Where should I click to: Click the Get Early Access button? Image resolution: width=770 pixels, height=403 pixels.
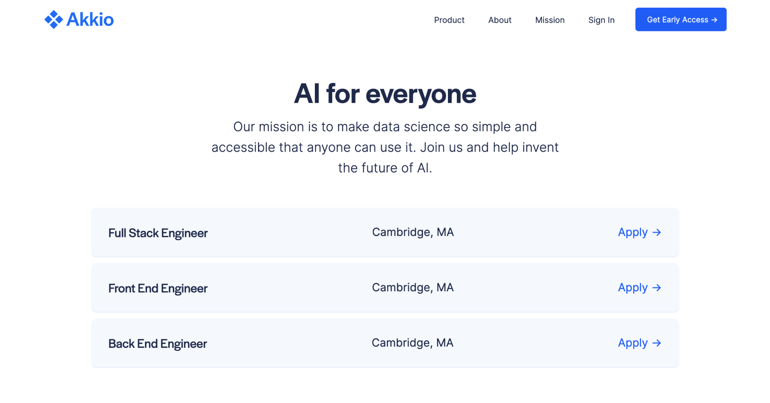(681, 19)
